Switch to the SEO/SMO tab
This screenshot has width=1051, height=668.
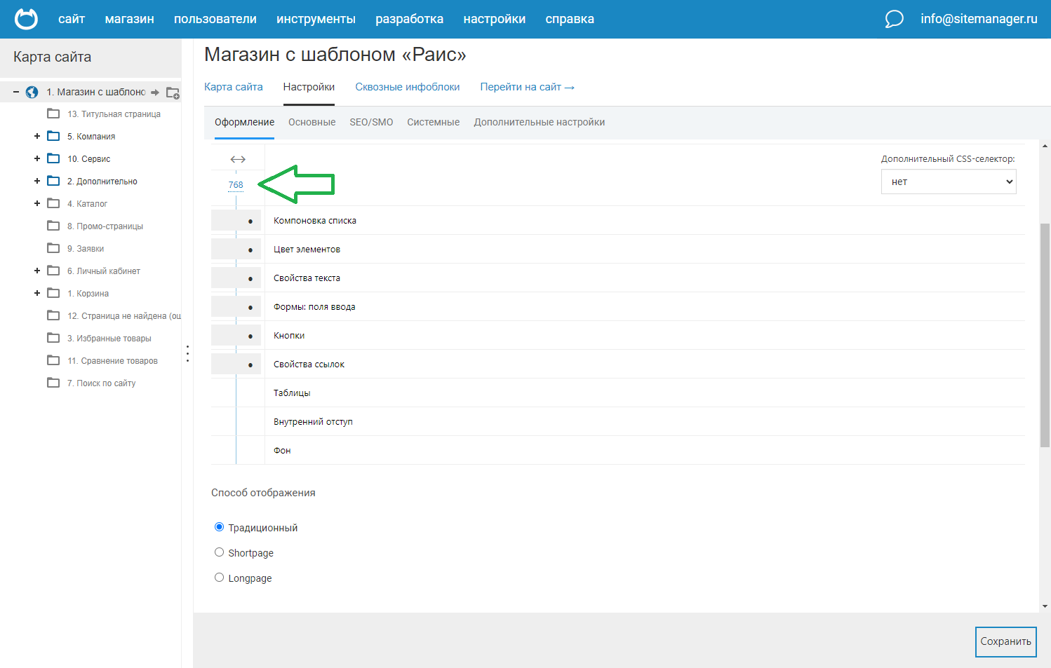click(371, 122)
